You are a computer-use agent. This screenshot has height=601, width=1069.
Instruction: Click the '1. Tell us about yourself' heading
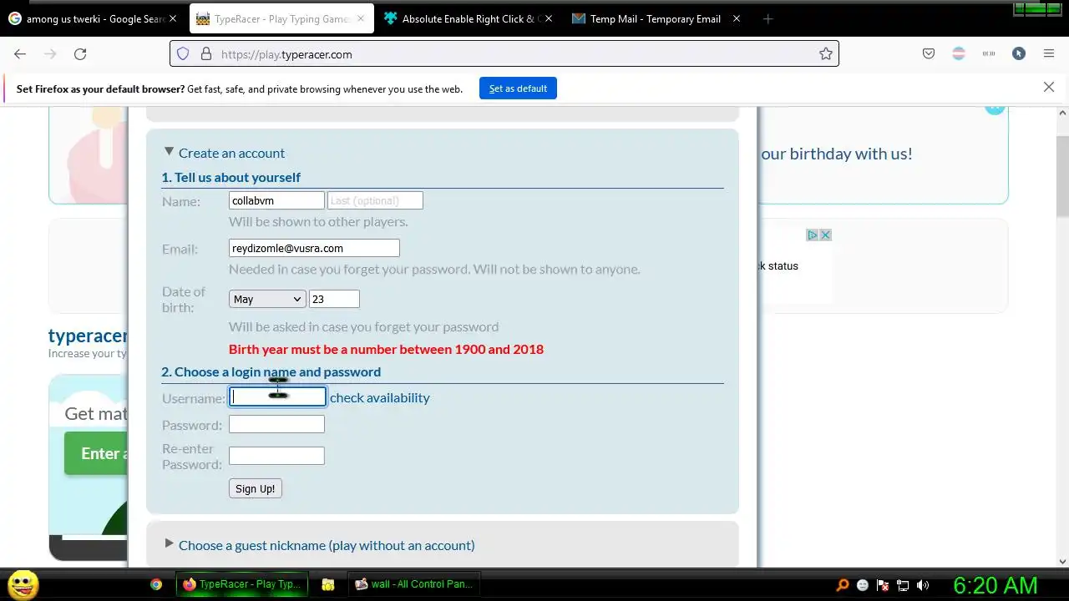(231, 177)
